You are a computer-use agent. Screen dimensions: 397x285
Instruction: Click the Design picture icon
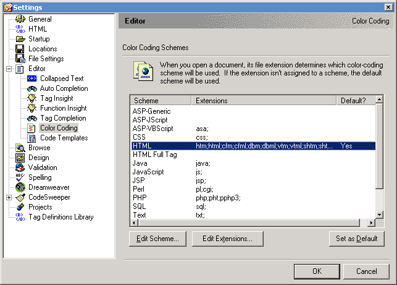coord(20,158)
